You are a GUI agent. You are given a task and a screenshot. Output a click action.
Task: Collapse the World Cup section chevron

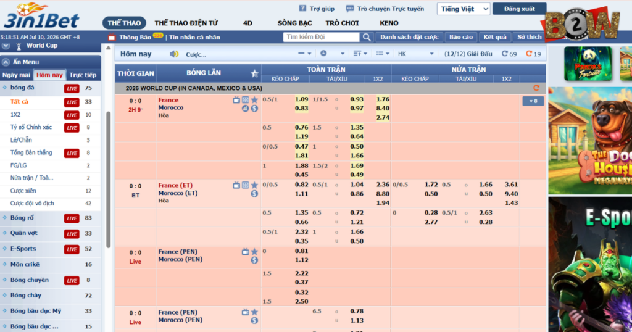[6, 46]
